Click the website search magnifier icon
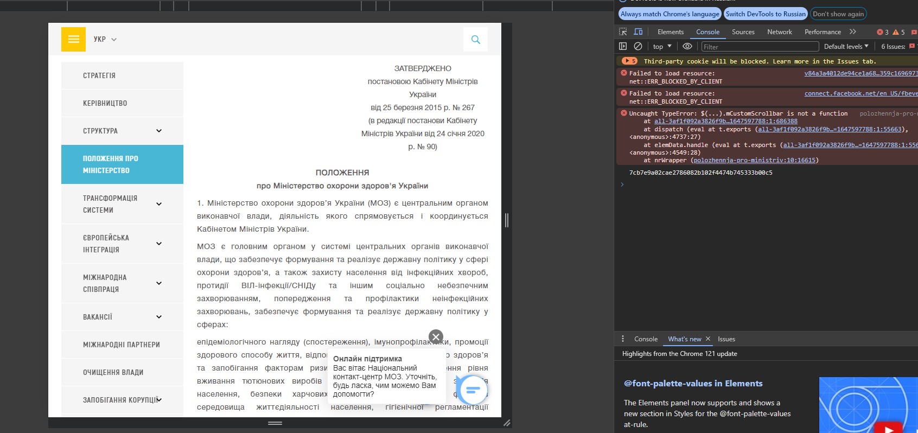Viewport: 918px width, 433px height. [x=476, y=40]
